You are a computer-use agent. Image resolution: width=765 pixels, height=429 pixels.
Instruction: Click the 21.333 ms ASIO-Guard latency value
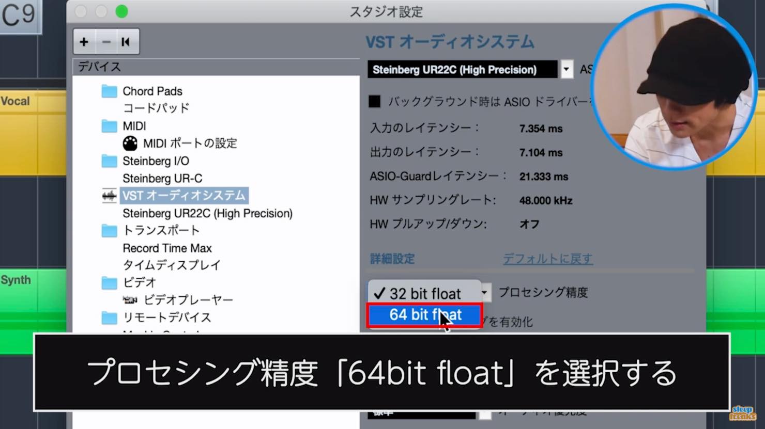[x=544, y=177]
